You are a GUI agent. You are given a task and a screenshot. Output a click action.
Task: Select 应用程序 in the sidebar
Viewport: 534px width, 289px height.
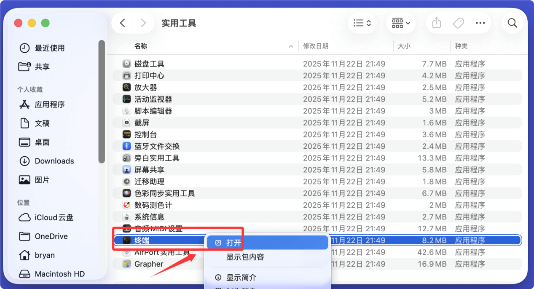tap(46, 104)
